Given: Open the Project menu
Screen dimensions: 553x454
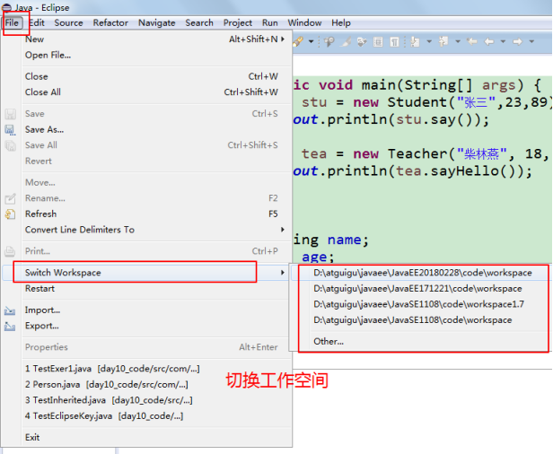Looking at the screenshot, I should pyautogui.click(x=237, y=23).
